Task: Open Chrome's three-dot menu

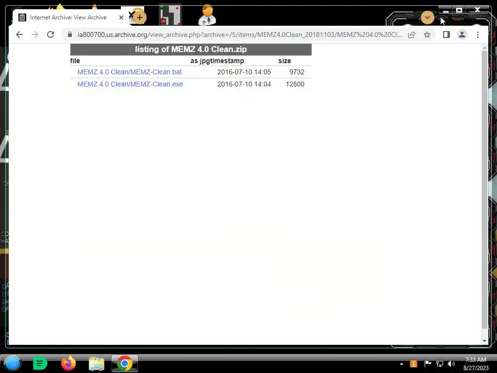Action: coord(478,34)
